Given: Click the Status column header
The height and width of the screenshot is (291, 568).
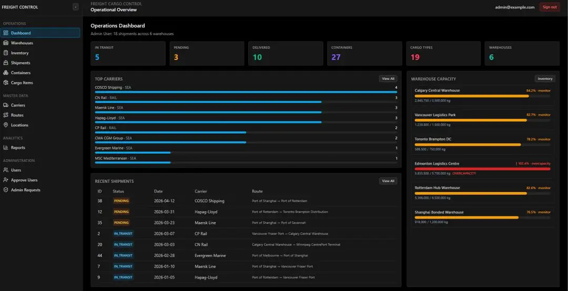Looking at the screenshot, I should coord(118,191).
